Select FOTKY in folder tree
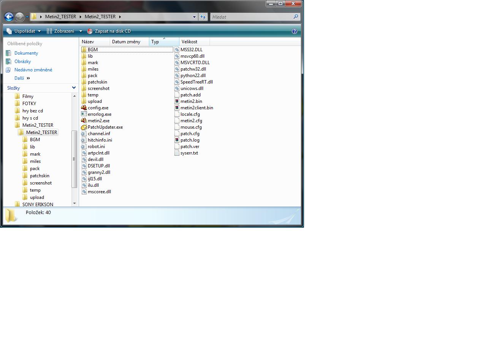The height and width of the screenshot is (350, 499). tap(29, 104)
